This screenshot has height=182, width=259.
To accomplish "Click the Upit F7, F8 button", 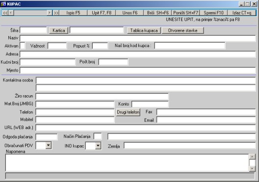I will (102, 13).
